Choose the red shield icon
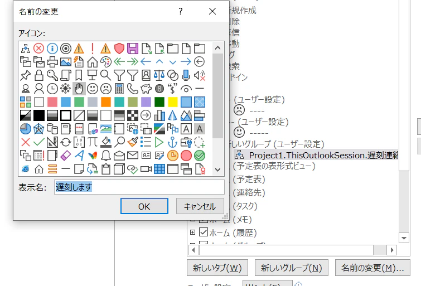This screenshot has width=421, height=286. pos(119,49)
